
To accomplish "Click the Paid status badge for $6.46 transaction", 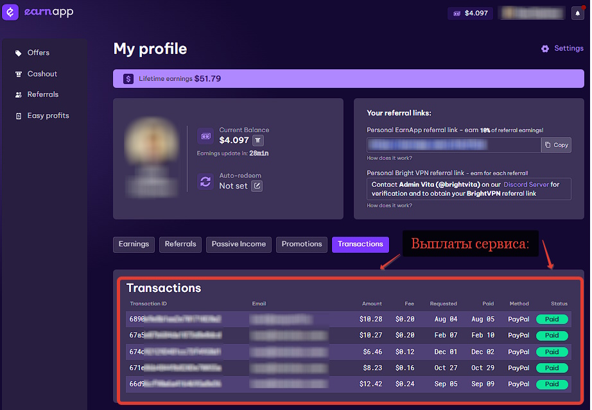I will tap(552, 352).
